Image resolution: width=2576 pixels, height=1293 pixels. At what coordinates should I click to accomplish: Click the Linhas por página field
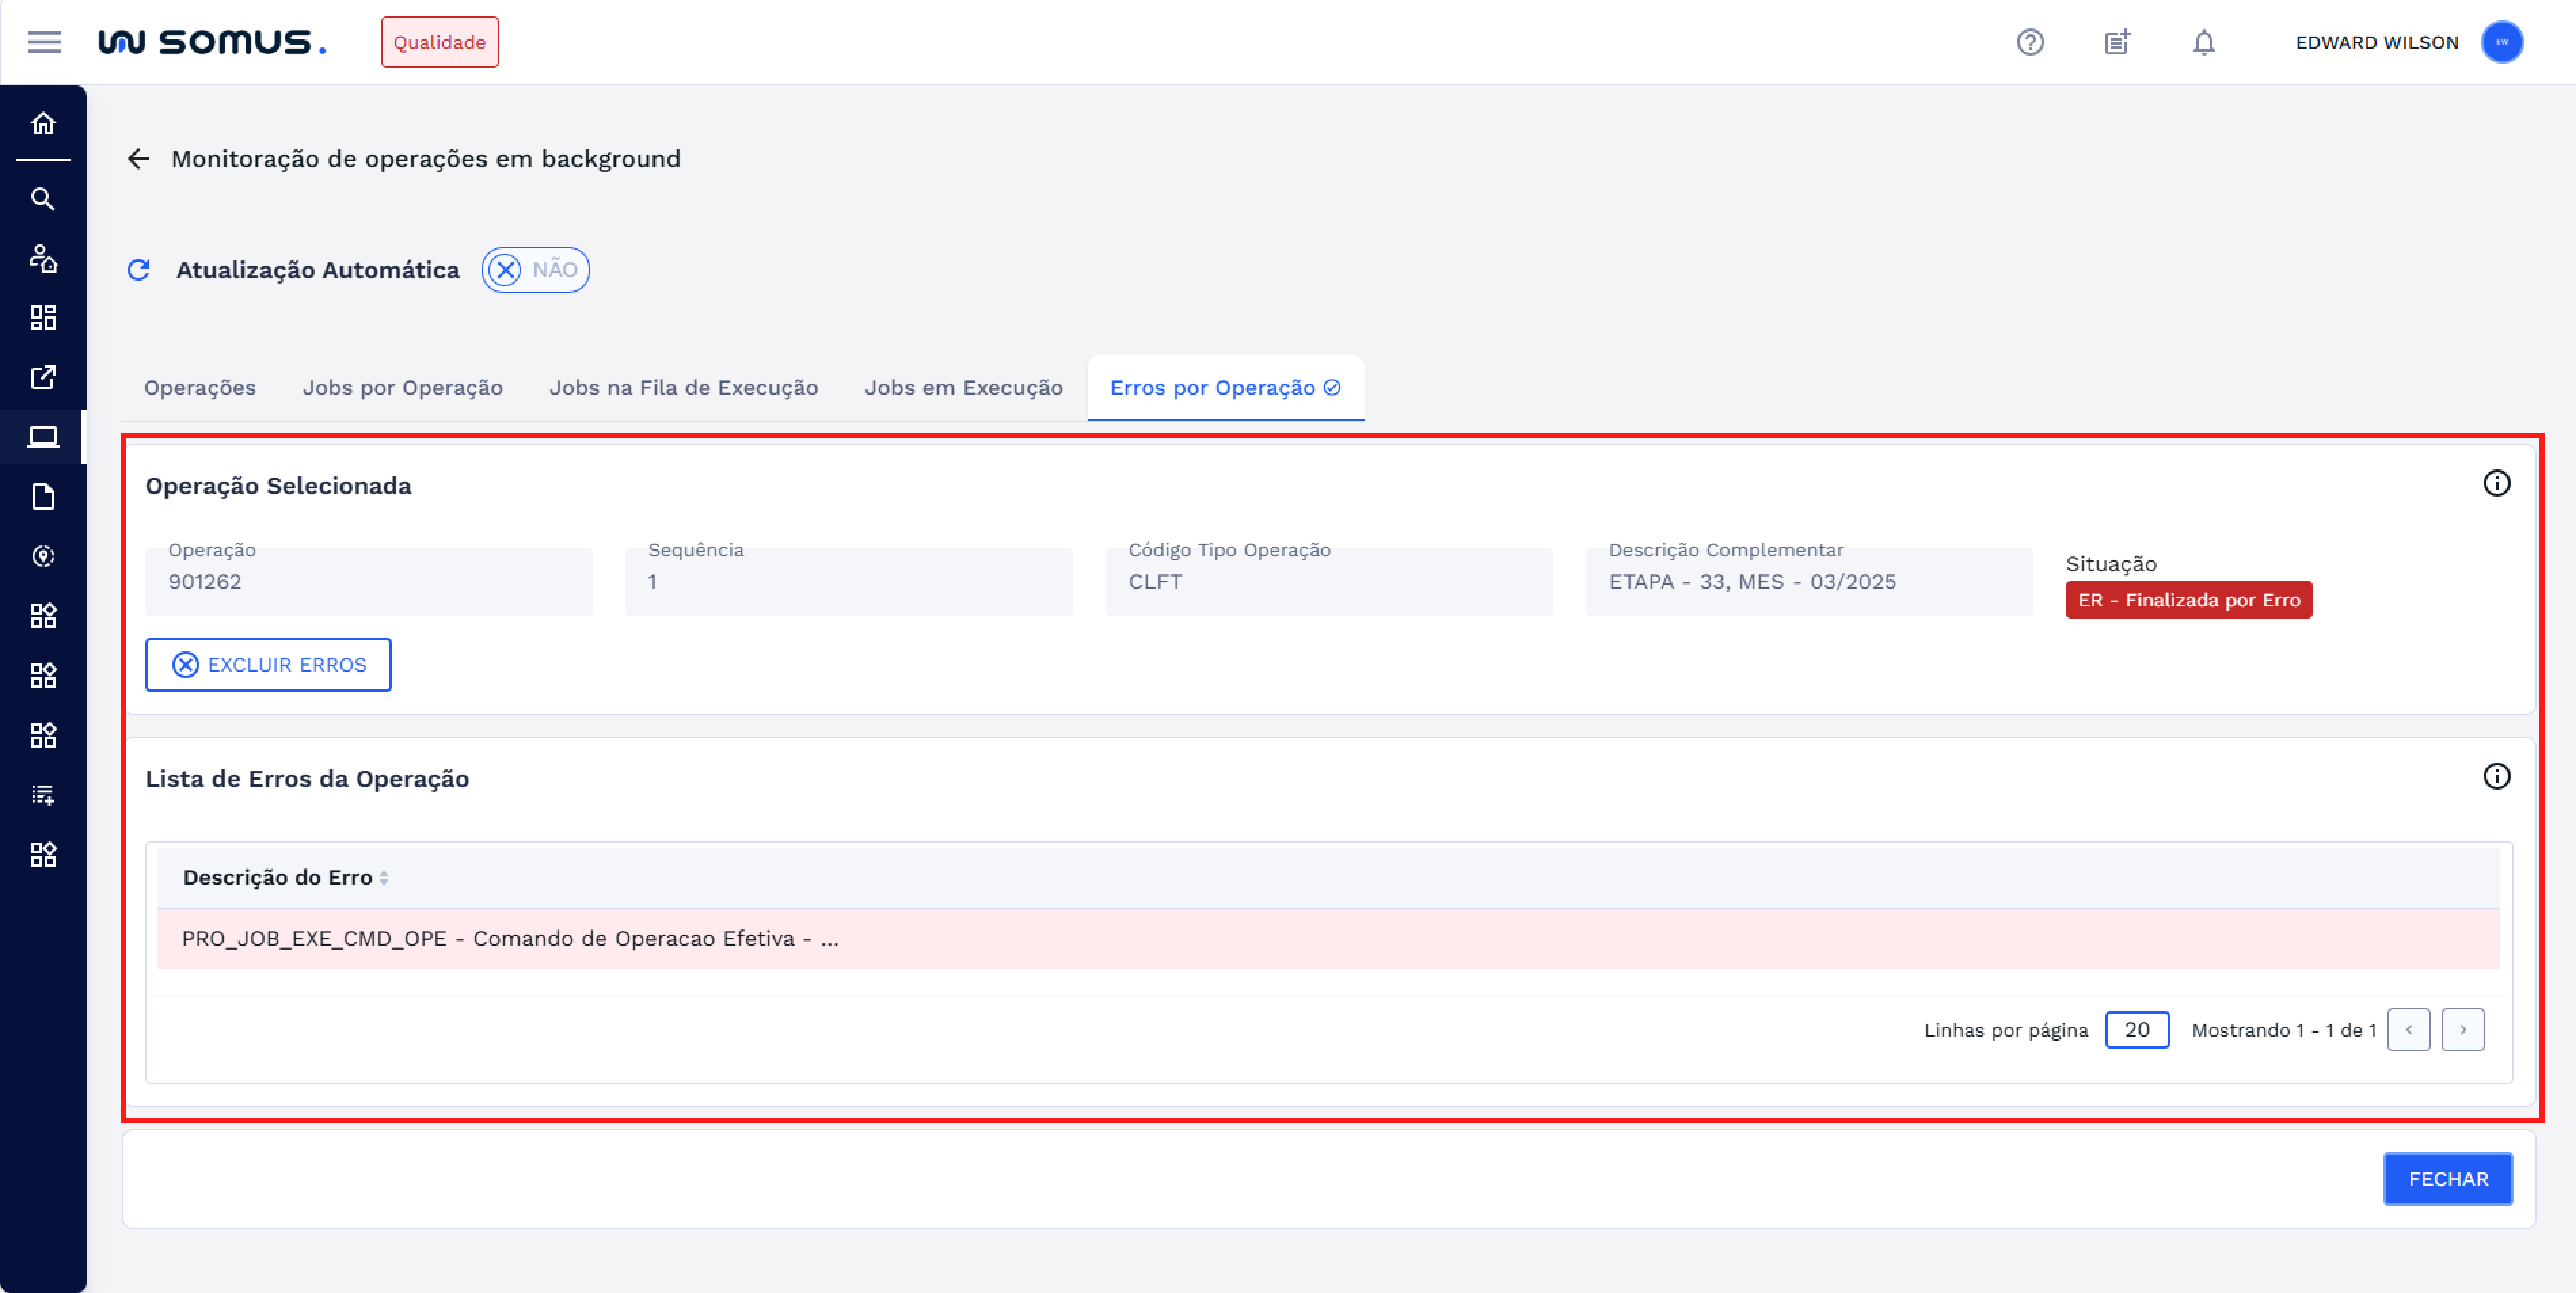click(x=2137, y=1030)
